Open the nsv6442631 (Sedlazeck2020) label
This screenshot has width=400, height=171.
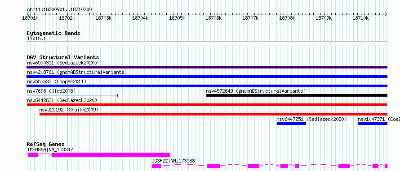[62, 100]
